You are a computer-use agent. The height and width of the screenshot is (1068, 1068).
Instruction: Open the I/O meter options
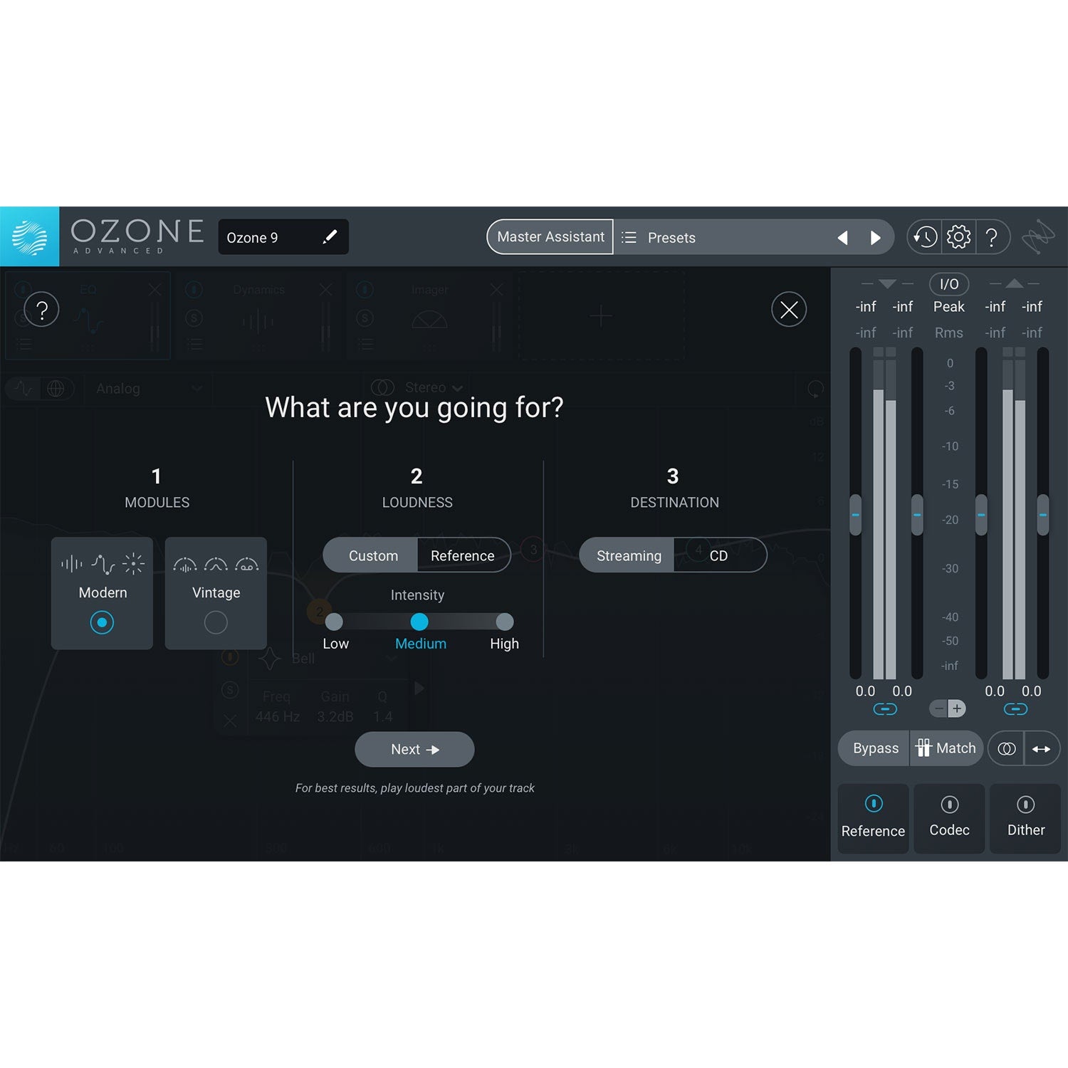click(x=949, y=284)
